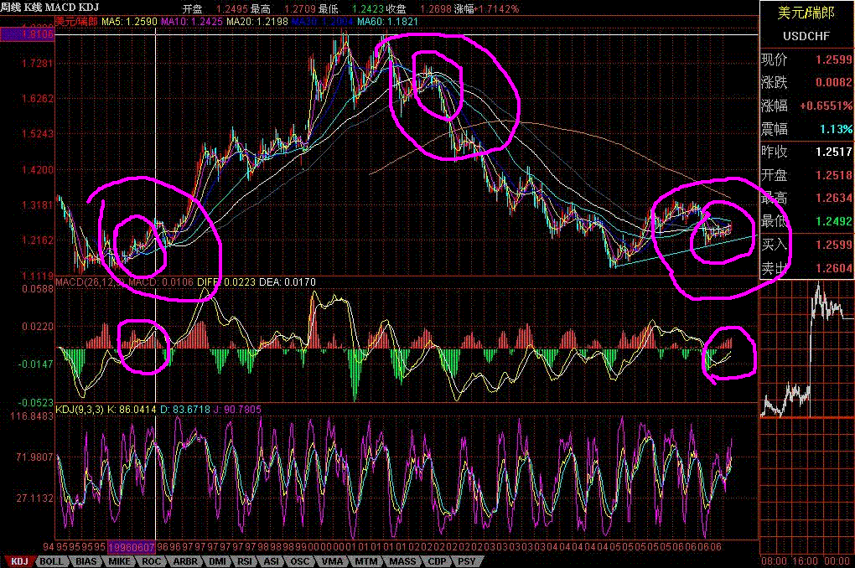
Task: Select the ROC indicator
Action: (x=152, y=562)
